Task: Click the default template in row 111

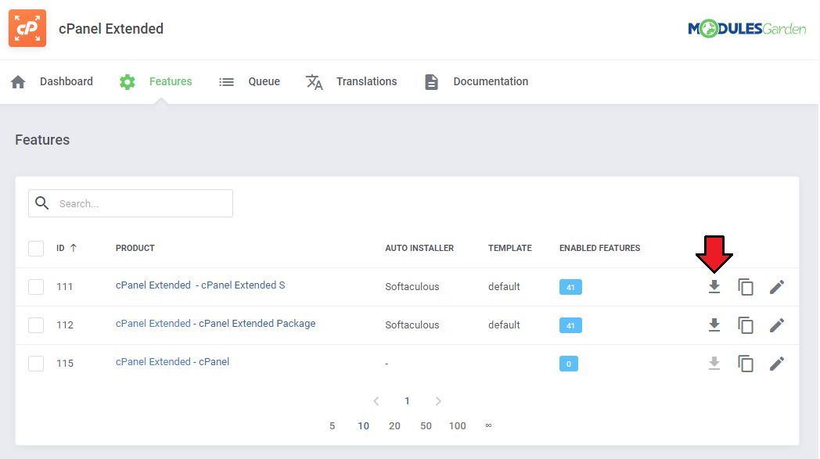Action: (504, 286)
